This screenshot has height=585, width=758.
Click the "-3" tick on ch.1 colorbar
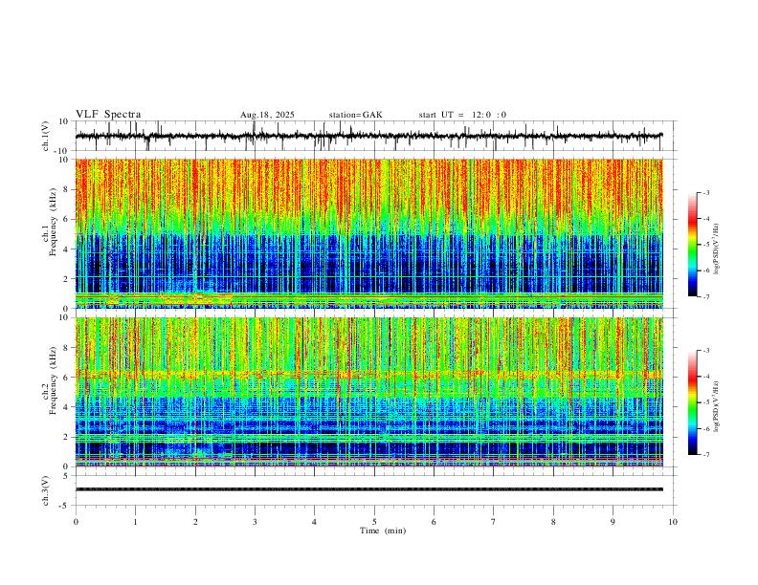[706, 192]
